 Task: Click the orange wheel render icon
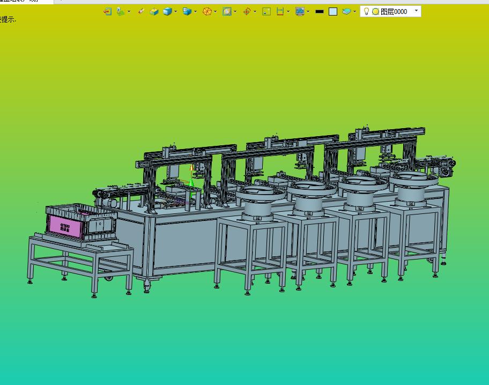pos(207,11)
